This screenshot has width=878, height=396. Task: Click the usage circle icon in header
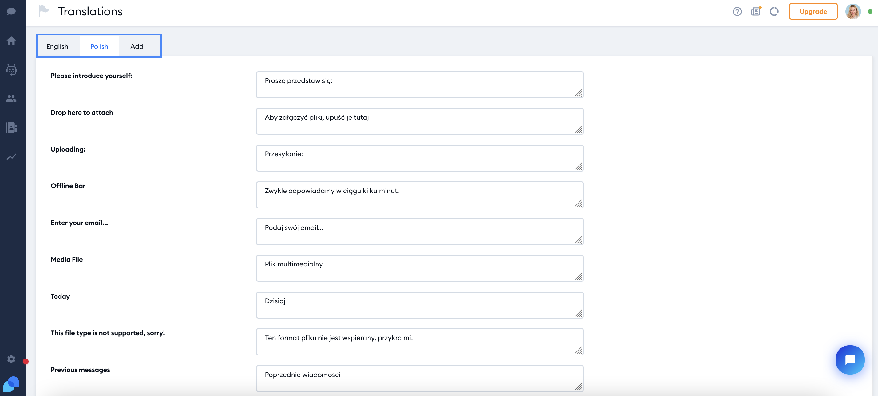(x=774, y=12)
